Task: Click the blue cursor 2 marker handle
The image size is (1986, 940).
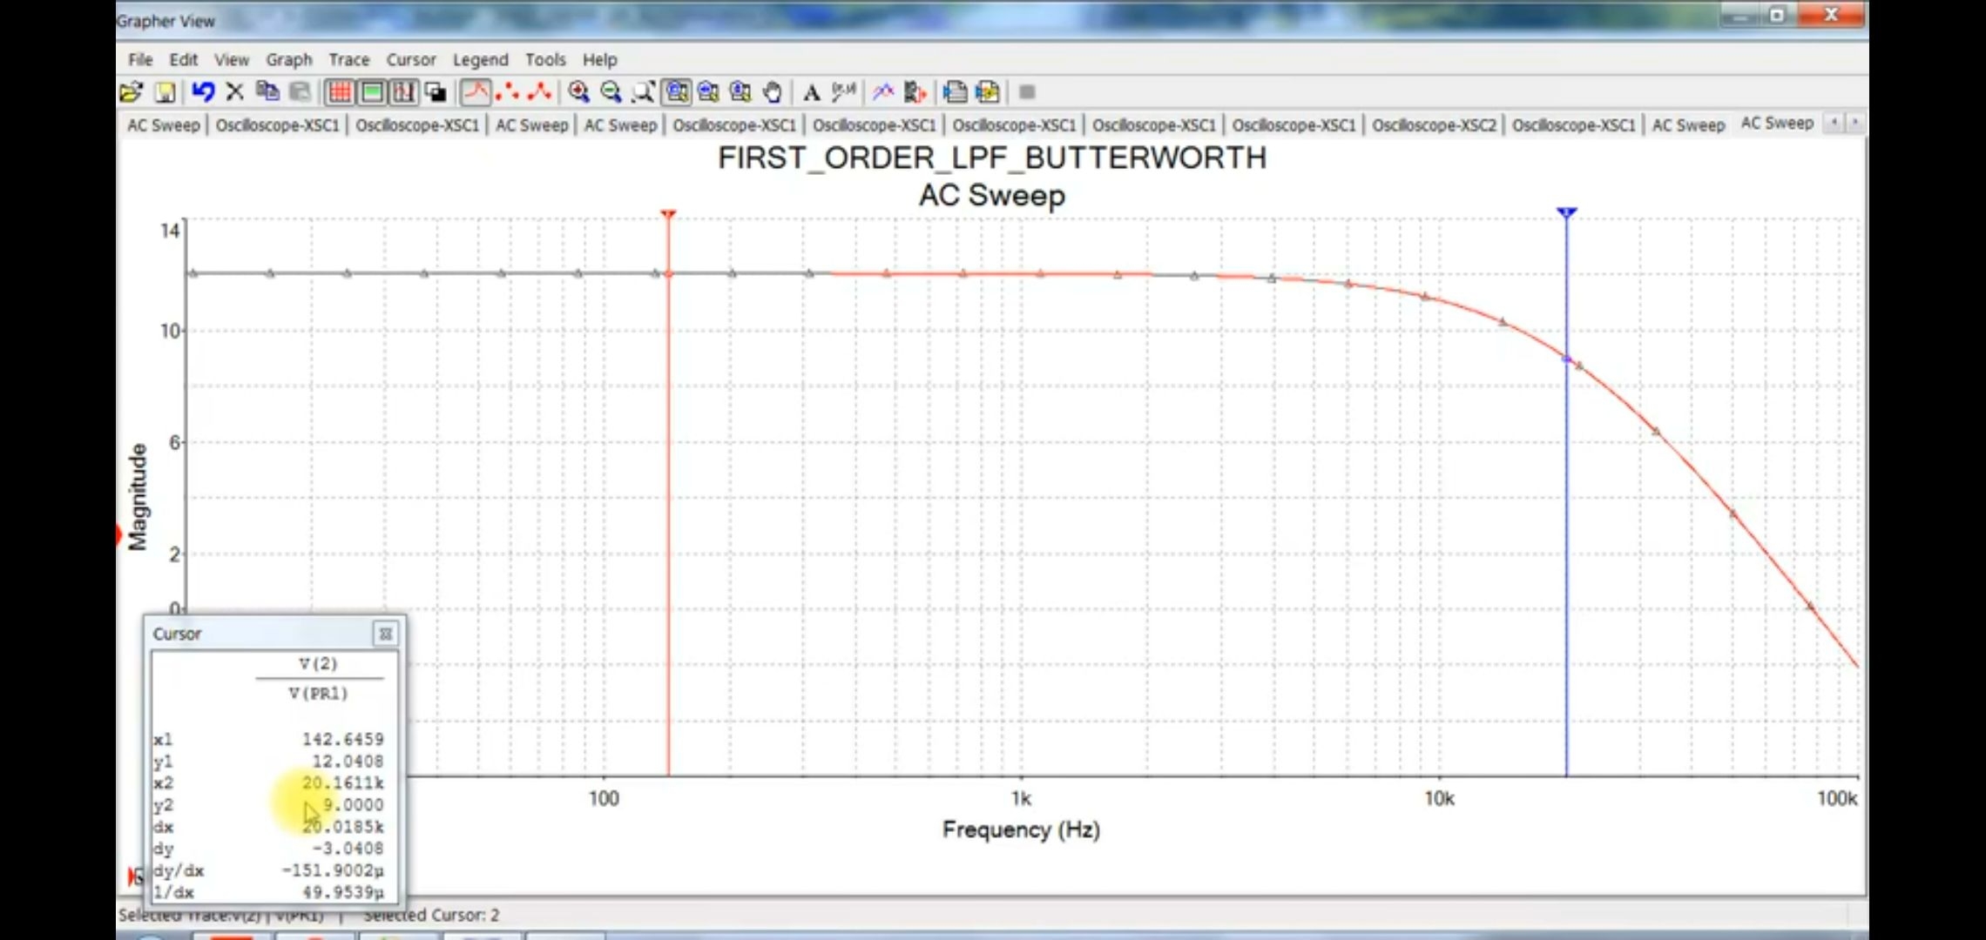Action: [1566, 213]
